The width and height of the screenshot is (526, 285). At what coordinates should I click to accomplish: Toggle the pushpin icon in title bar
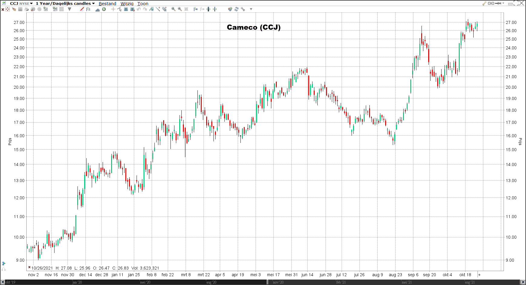click(x=498, y=3)
